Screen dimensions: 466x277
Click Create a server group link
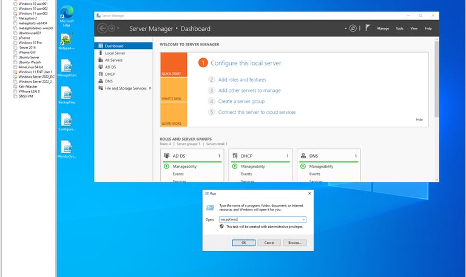(x=241, y=101)
